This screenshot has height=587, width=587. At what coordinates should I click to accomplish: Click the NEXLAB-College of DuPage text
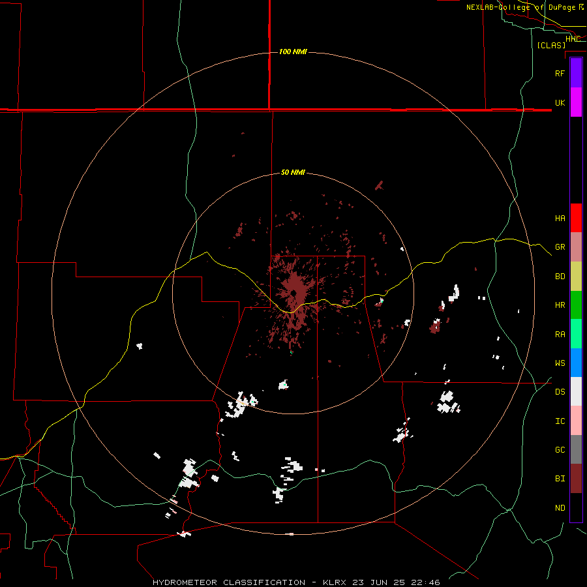click(x=520, y=7)
